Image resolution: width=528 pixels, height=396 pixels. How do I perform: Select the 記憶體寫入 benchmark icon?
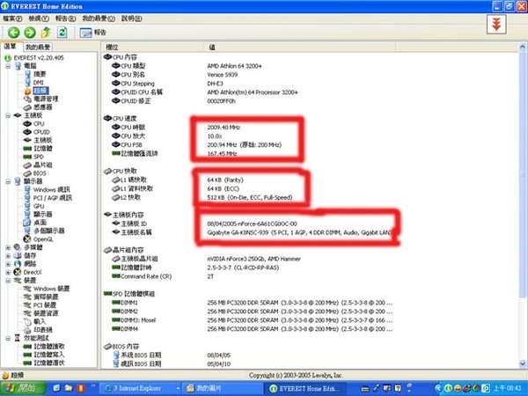(x=27, y=355)
